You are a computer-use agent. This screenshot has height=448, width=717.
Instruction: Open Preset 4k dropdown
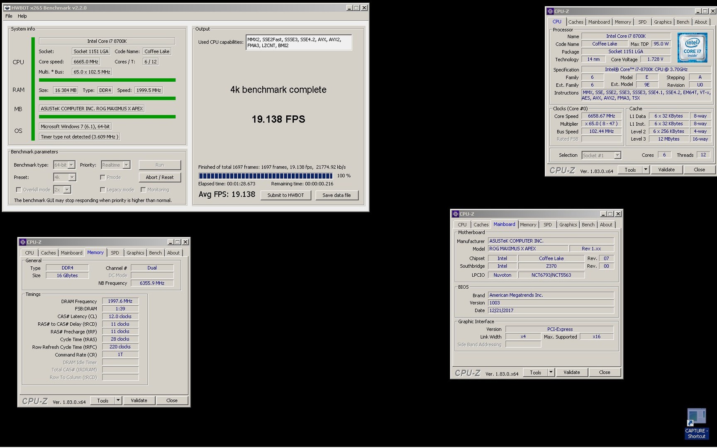pos(72,178)
